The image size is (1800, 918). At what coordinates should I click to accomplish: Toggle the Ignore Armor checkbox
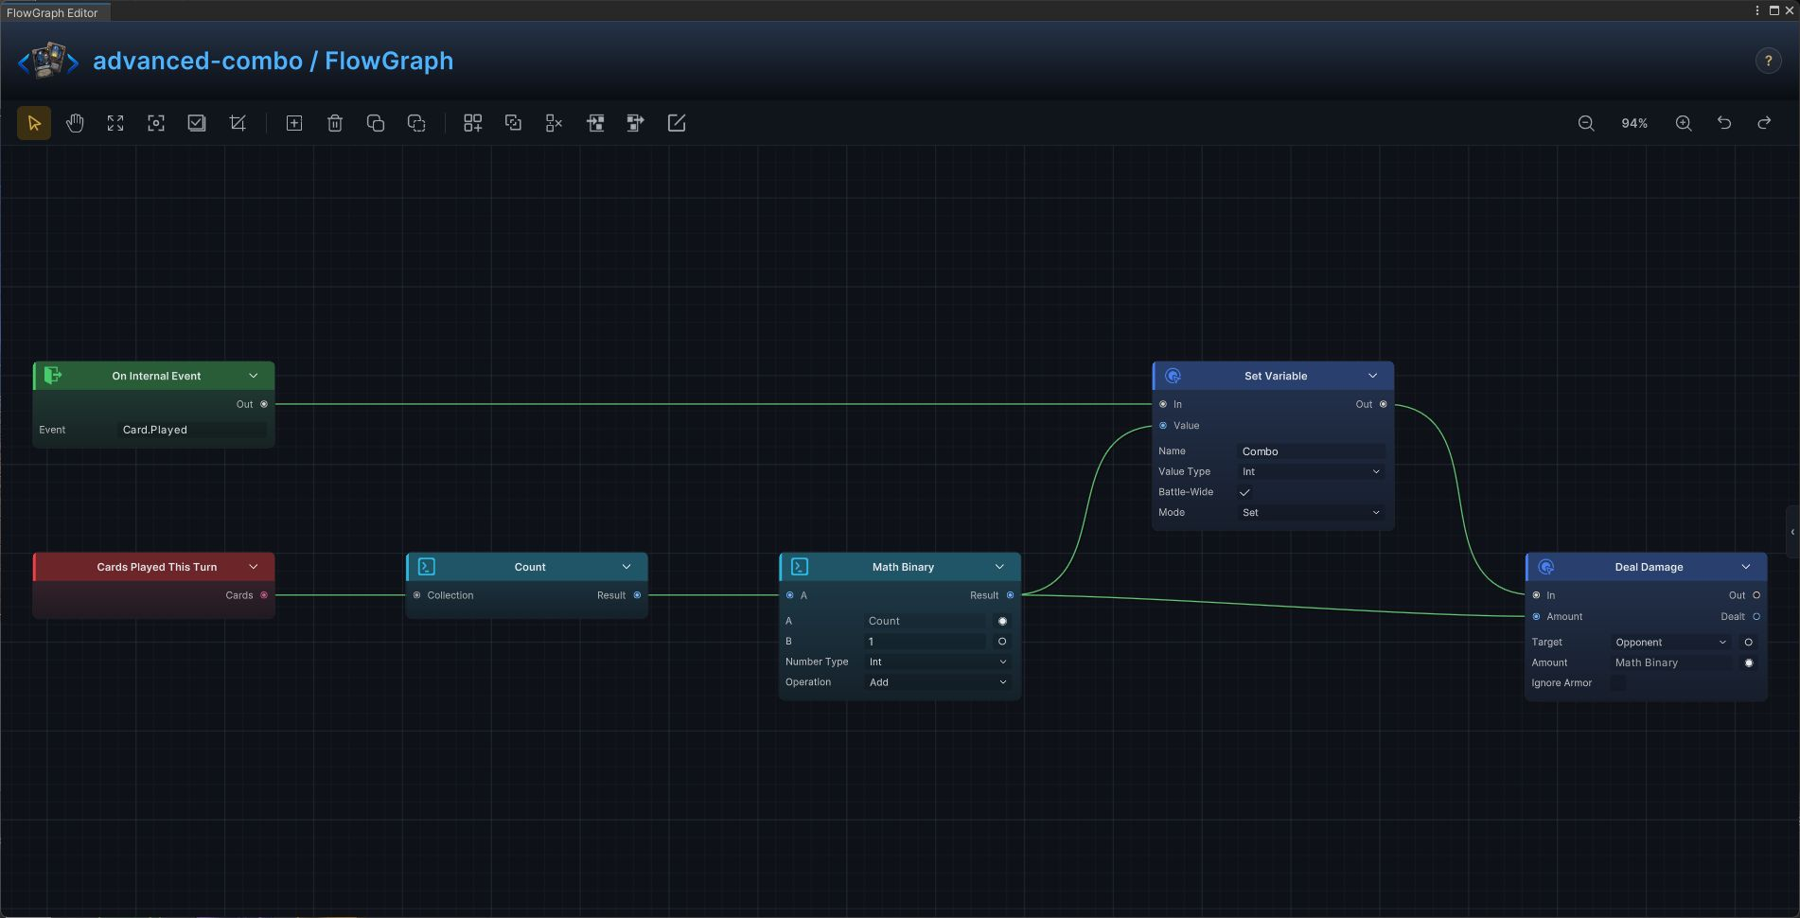coord(1618,683)
